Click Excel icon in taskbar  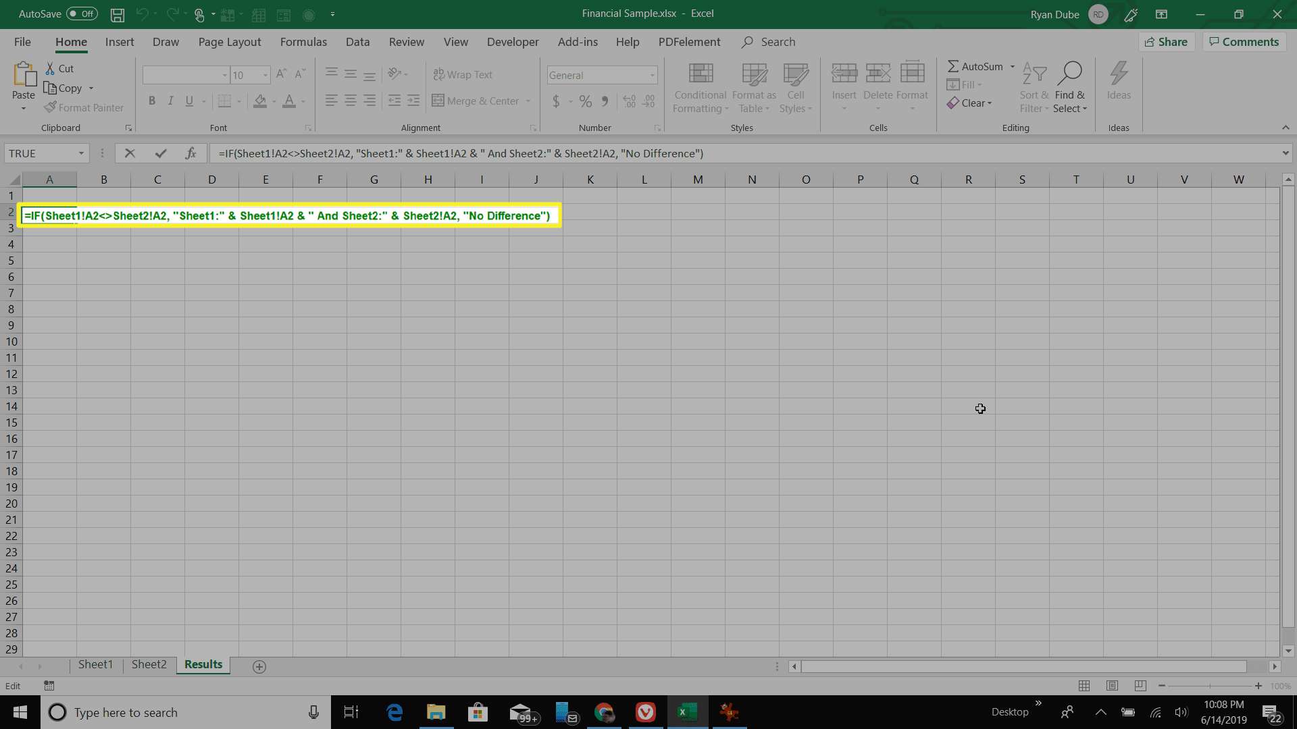pyautogui.click(x=687, y=711)
